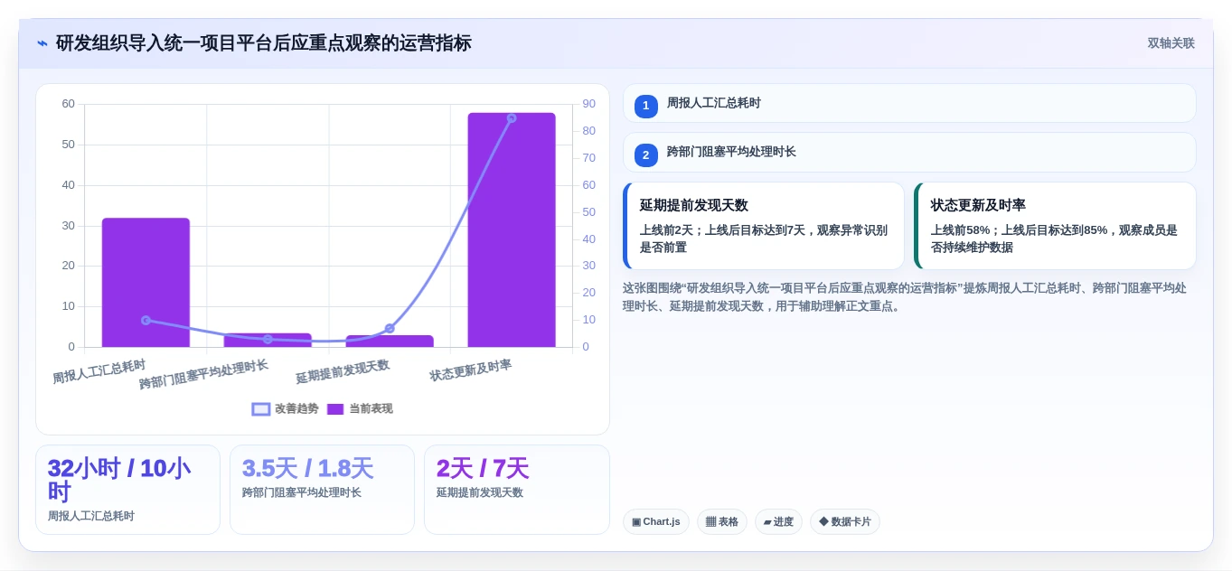Screen dimensions: 1232x571
Task: Click the 2天 / 7天 stat card
Action: point(516,490)
